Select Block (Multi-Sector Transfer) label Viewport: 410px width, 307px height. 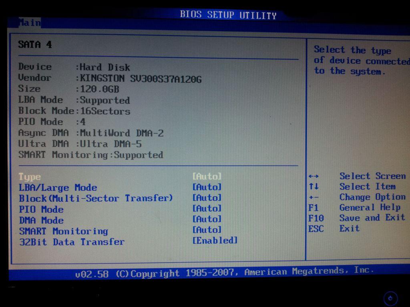click(x=96, y=198)
